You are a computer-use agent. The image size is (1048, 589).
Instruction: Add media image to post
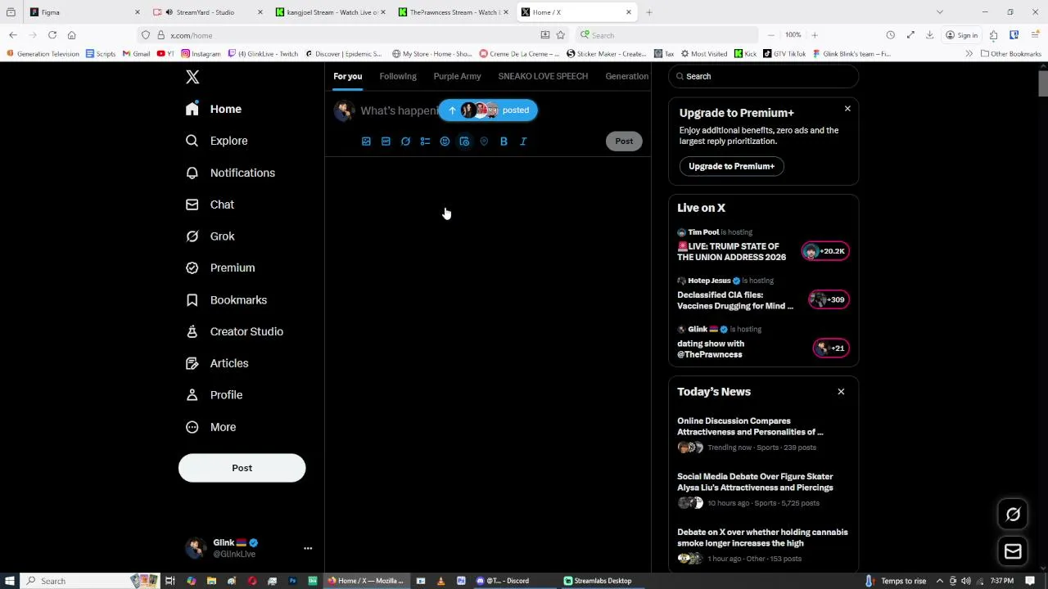point(366,142)
